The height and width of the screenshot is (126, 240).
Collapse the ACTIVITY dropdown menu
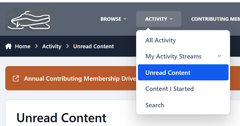click(159, 19)
